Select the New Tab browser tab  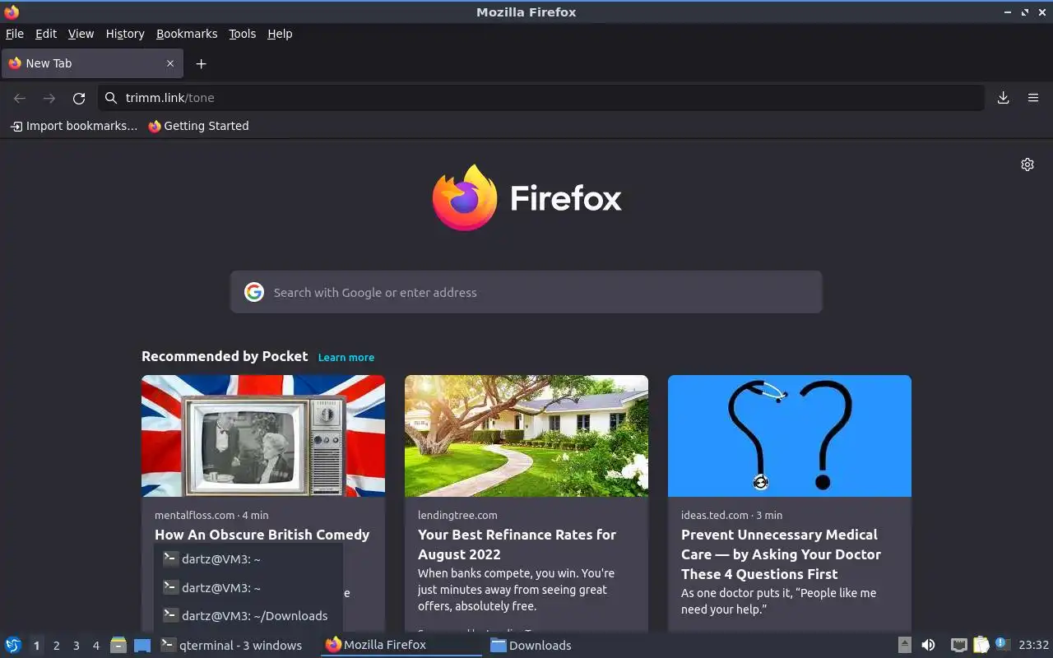point(92,63)
